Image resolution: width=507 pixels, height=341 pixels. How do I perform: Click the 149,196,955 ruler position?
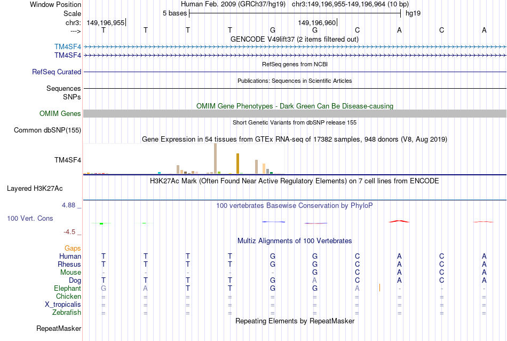106,22
